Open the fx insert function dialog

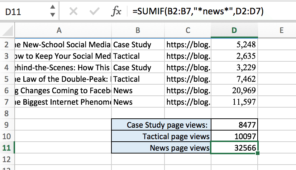(x=116, y=11)
